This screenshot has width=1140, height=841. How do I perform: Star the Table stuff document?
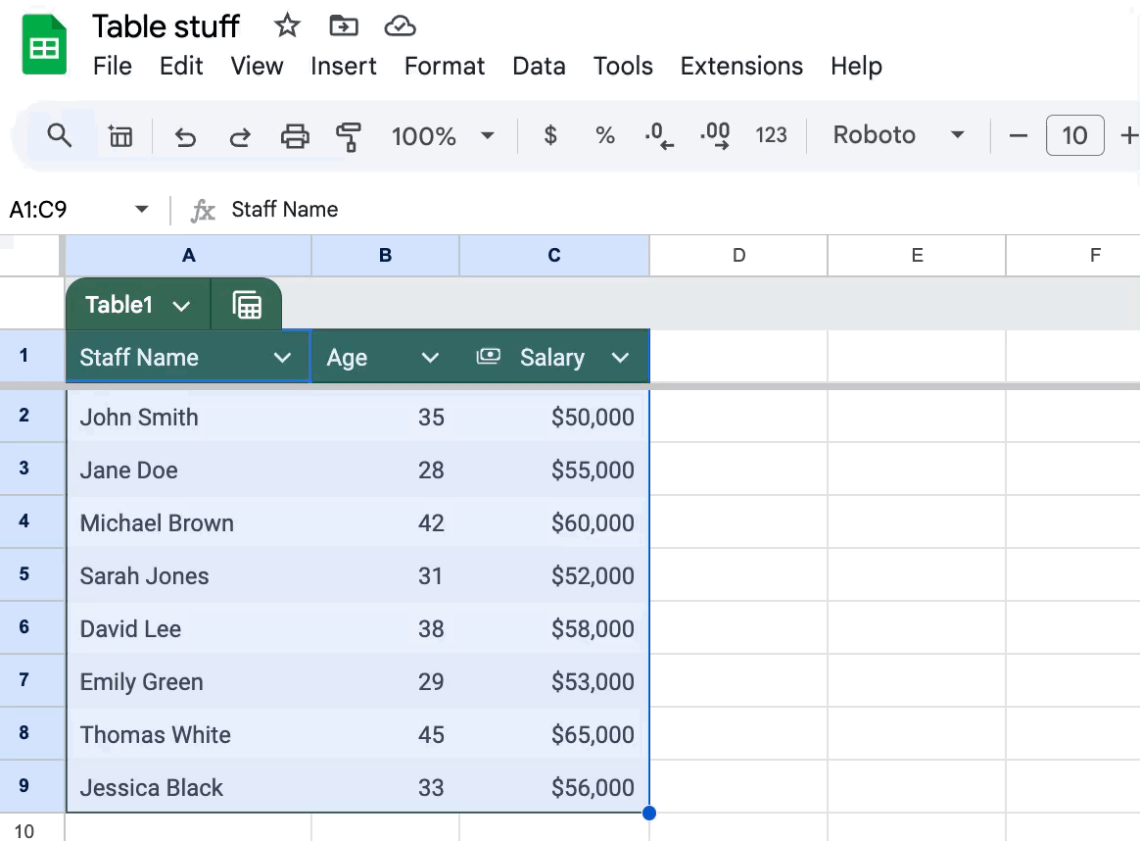click(x=287, y=26)
